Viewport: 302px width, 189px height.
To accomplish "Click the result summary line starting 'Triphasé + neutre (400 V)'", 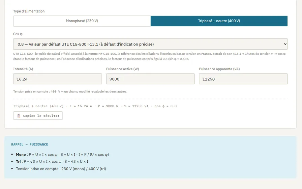I will (x=95, y=106).
